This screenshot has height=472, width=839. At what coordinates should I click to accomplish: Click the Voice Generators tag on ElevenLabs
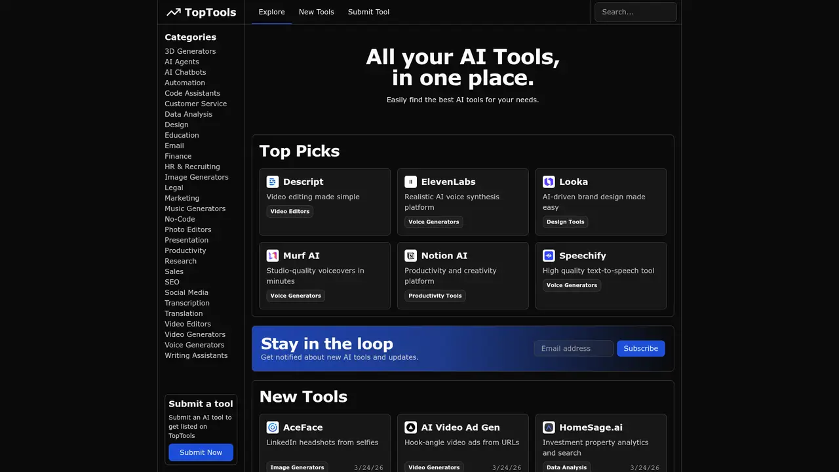(433, 222)
